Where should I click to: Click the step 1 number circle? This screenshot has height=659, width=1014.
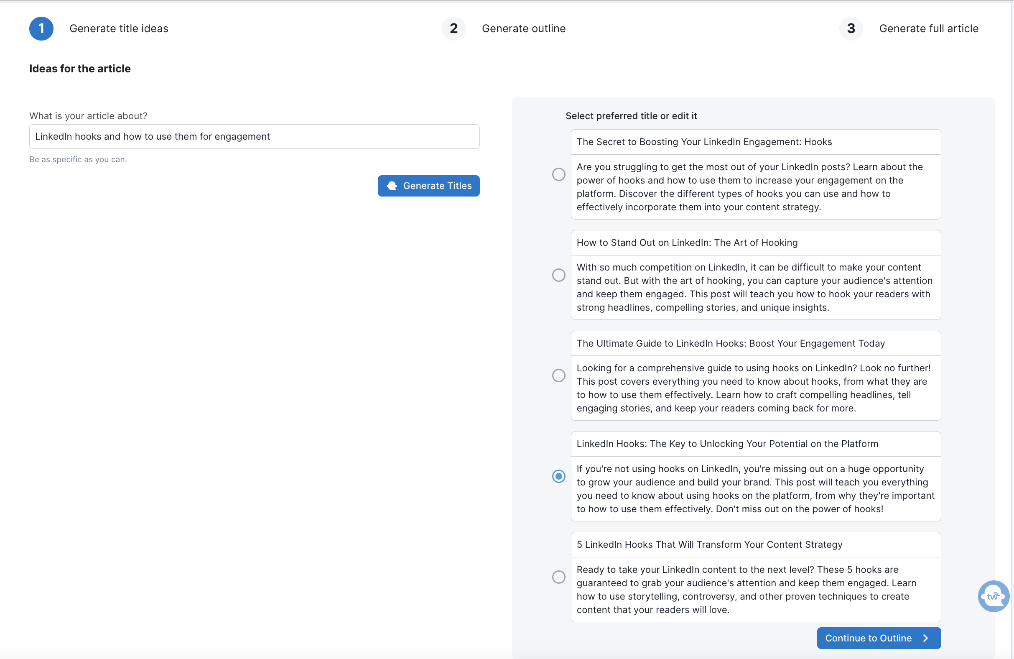point(41,28)
